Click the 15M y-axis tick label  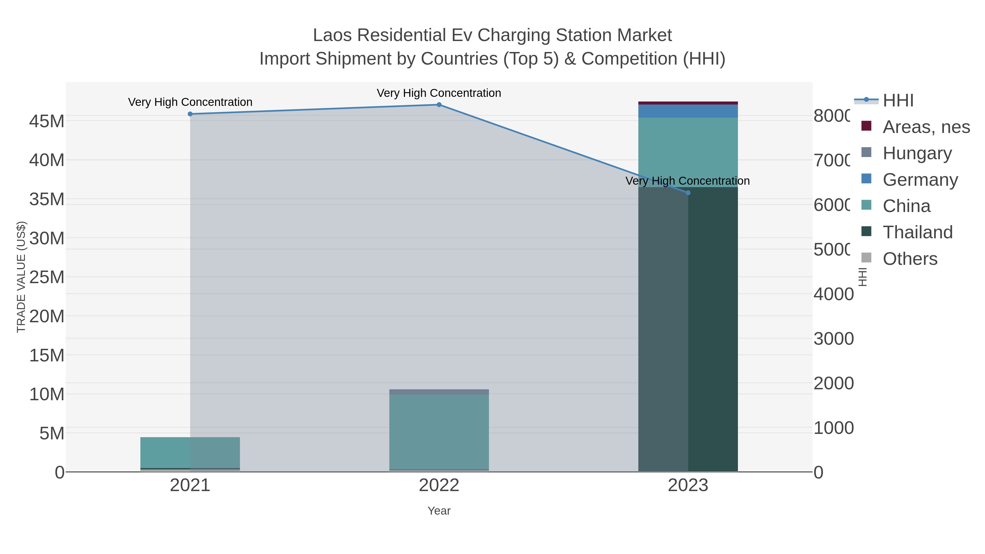[47, 356]
